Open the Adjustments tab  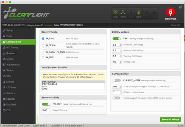tap(18, 65)
